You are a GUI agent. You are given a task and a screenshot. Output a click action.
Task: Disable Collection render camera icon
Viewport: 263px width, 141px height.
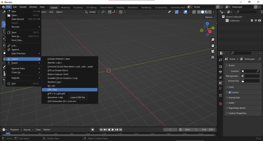click(260, 20)
